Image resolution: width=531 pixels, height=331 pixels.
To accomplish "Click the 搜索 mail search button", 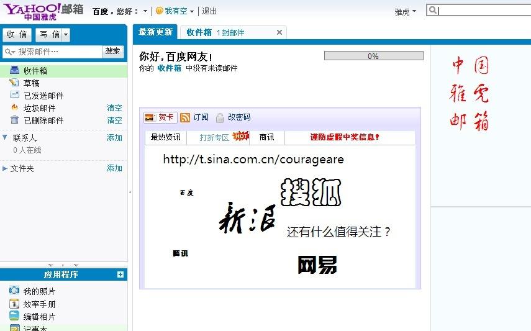I will coord(112,51).
